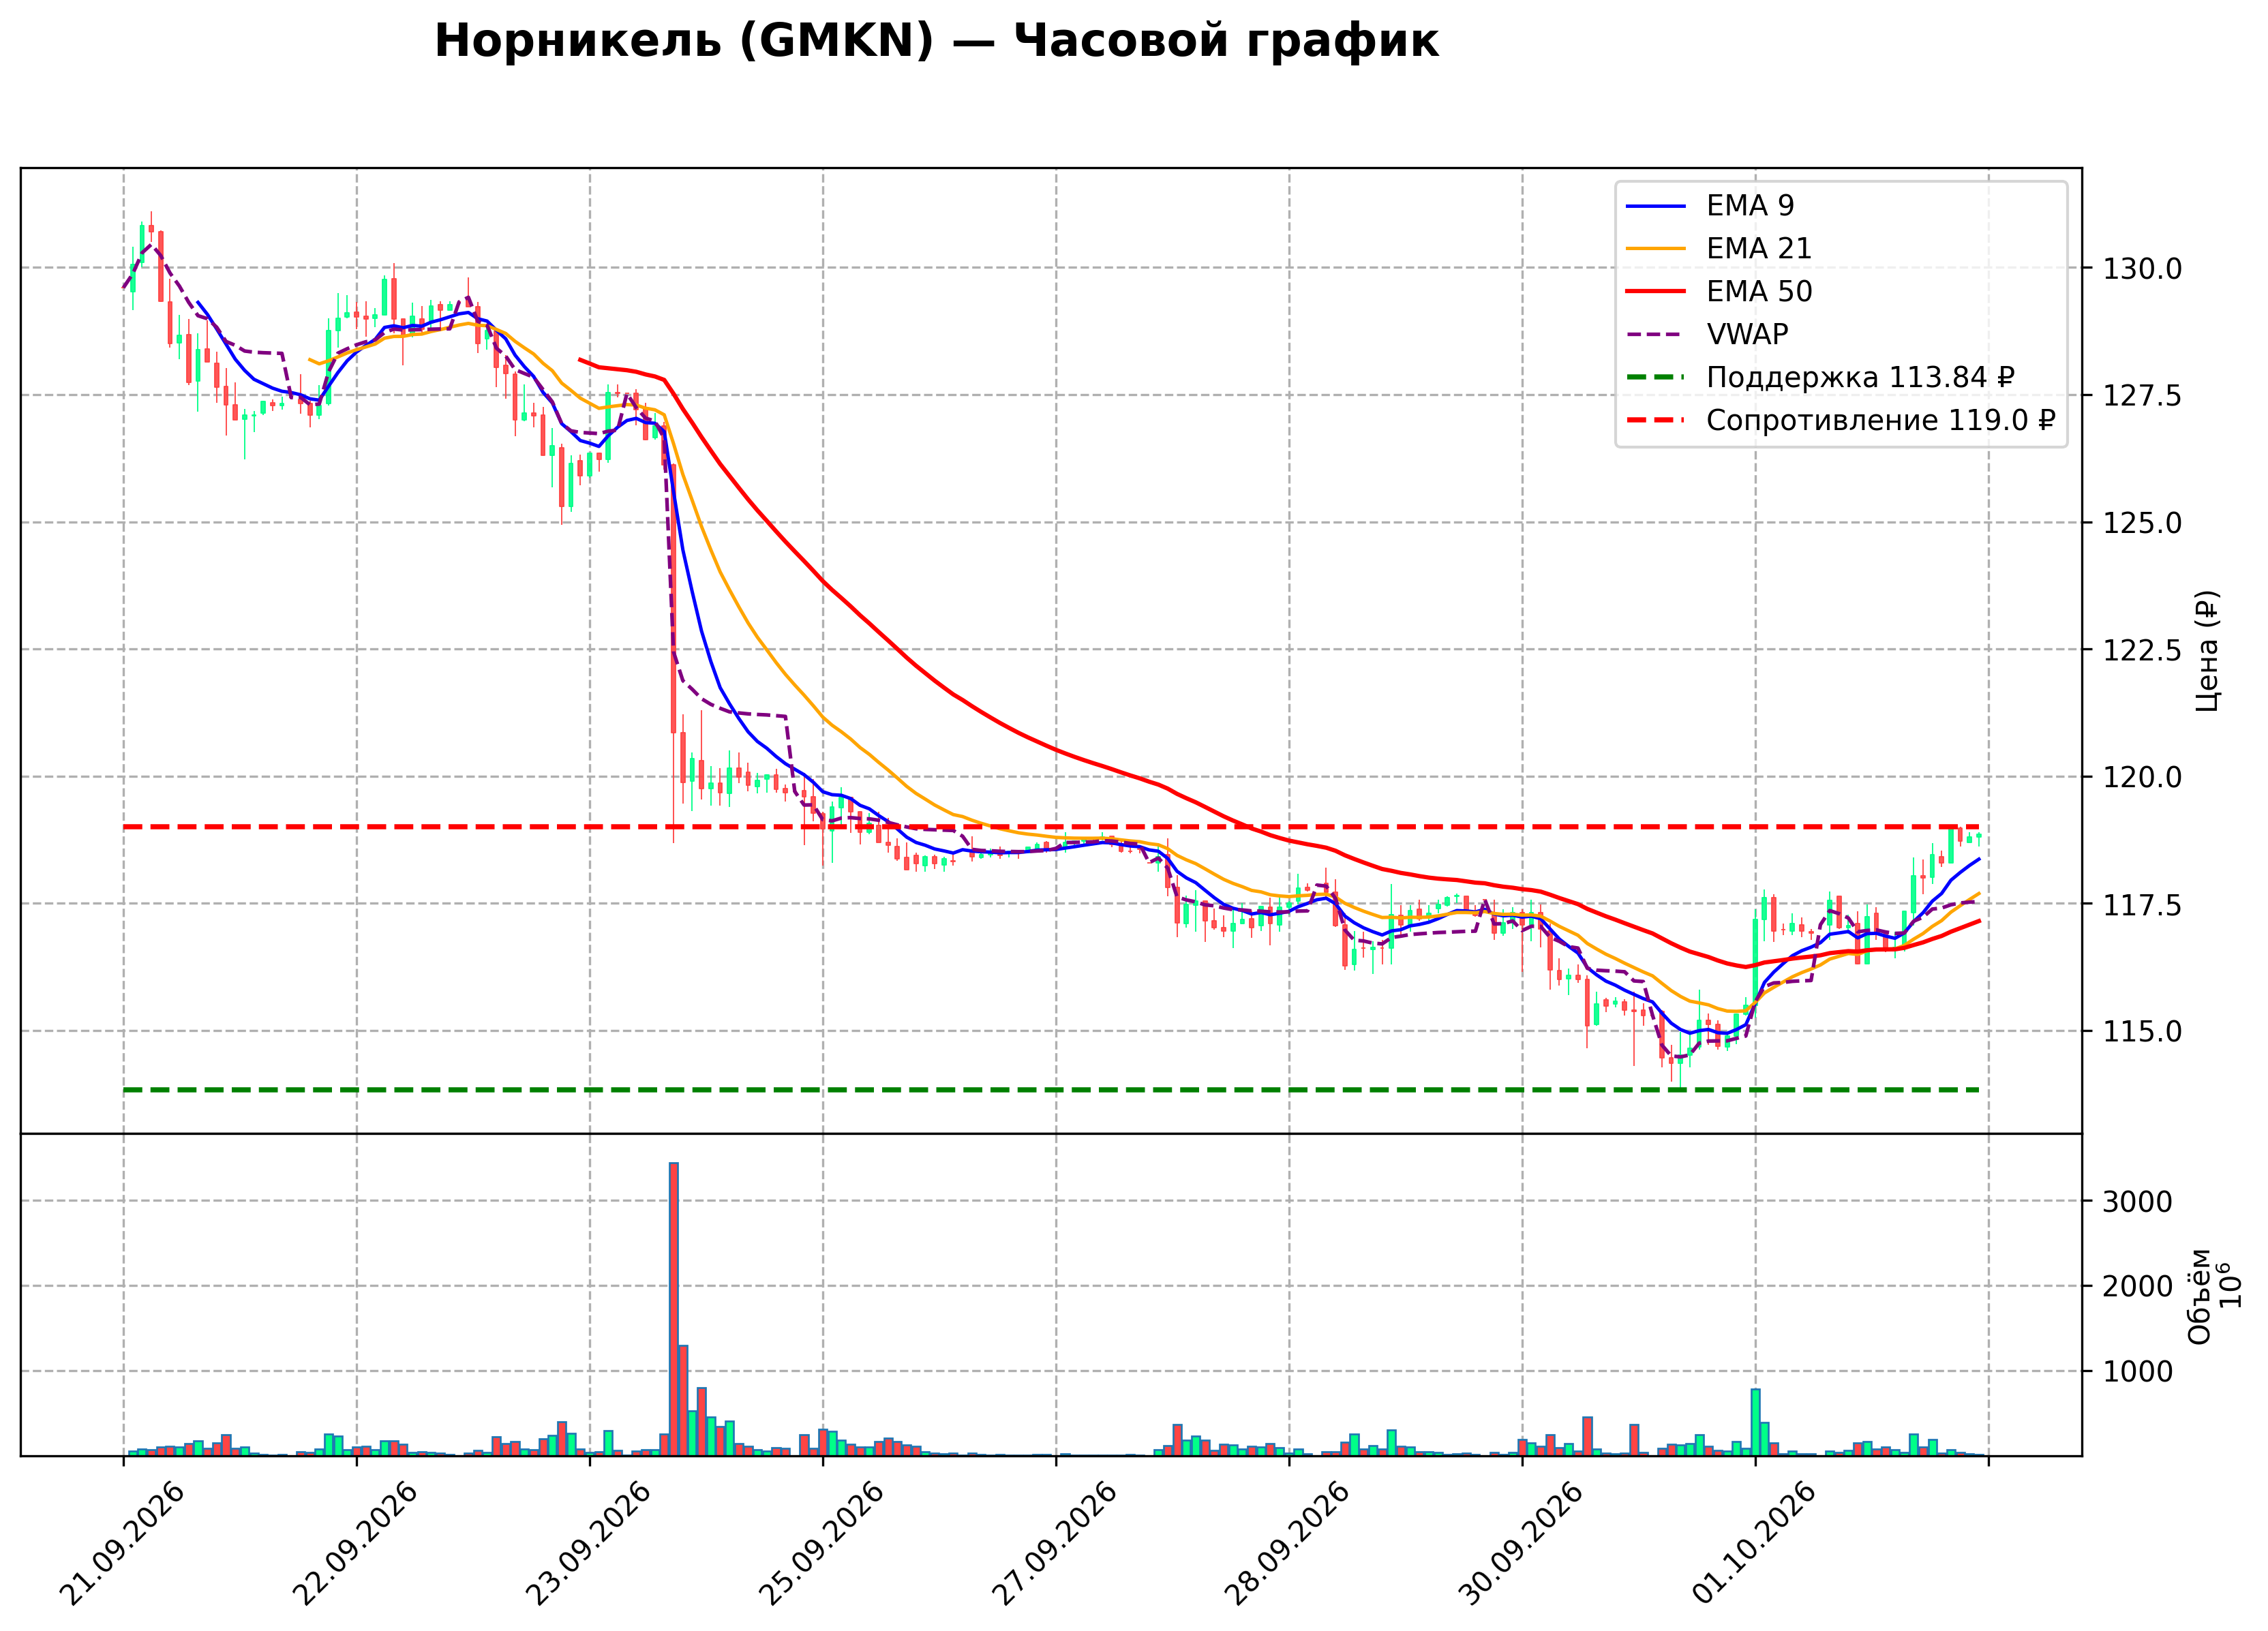Click price axis tick '122.5'
Image resolution: width=2268 pixels, height=1631 pixels.
pos(2142,651)
